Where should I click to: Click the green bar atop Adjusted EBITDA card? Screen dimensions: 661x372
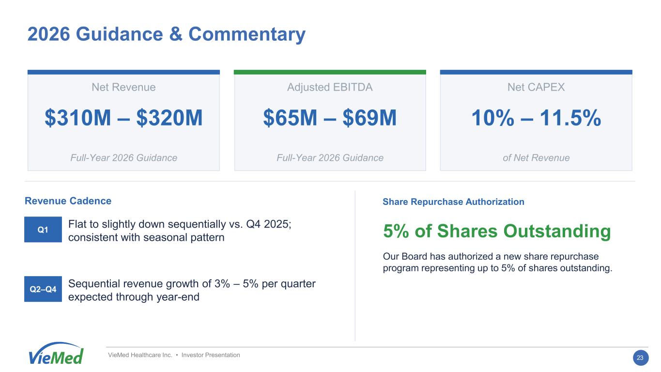click(x=330, y=72)
